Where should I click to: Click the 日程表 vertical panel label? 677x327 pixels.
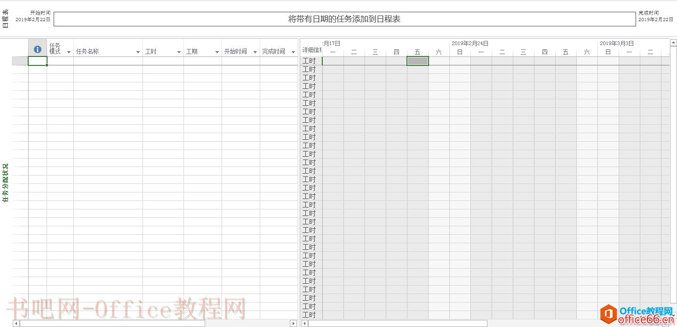coord(5,19)
